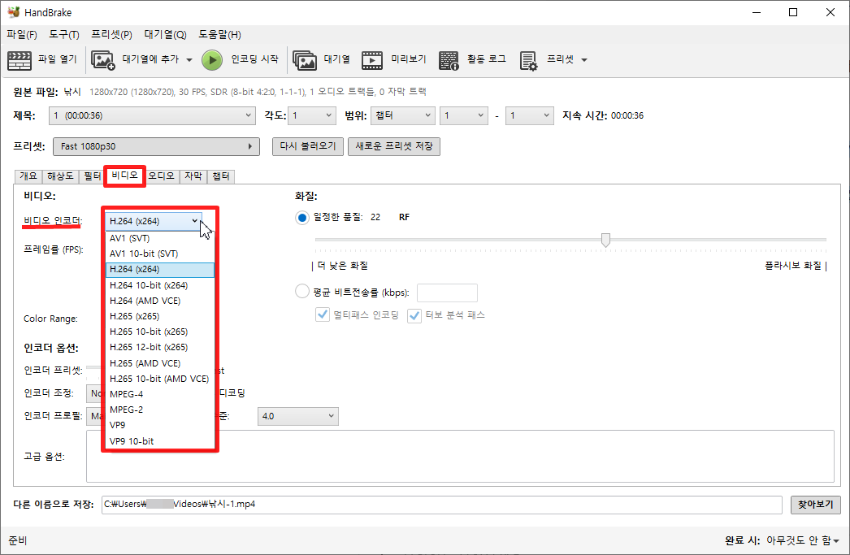Click the 인코딩 시작 label
Viewport: 850px width, 555px height.
(255, 59)
